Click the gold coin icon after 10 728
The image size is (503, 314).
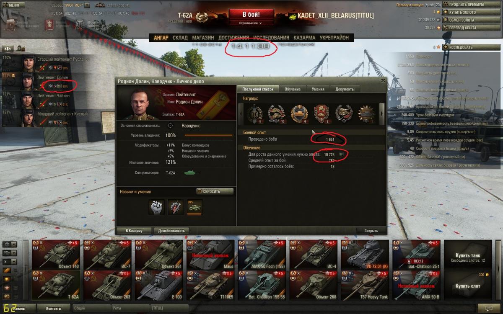(x=341, y=154)
